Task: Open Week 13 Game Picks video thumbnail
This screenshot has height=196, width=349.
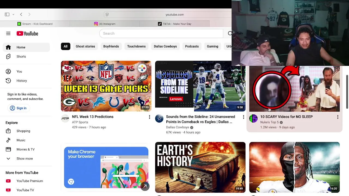Action: click(106, 86)
